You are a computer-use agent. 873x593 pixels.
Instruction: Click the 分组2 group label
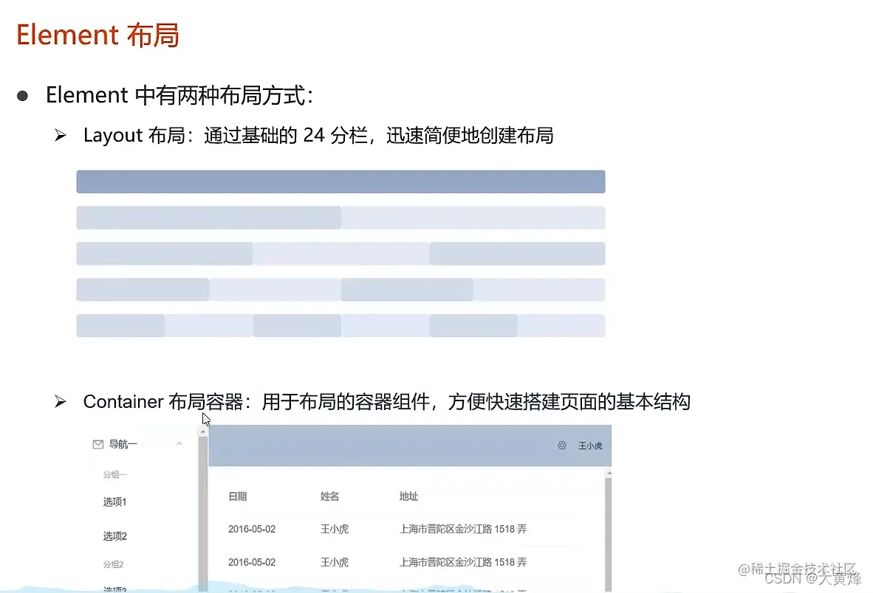pos(114,562)
